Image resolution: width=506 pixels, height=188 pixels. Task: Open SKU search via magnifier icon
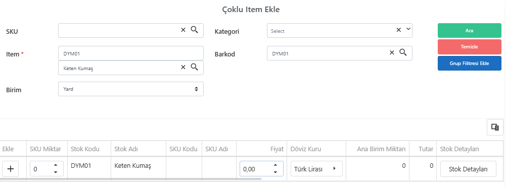pyautogui.click(x=194, y=30)
